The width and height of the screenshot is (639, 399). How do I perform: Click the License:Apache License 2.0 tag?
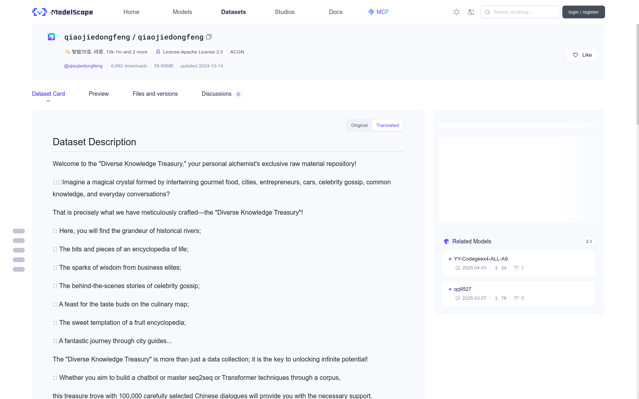coord(189,52)
